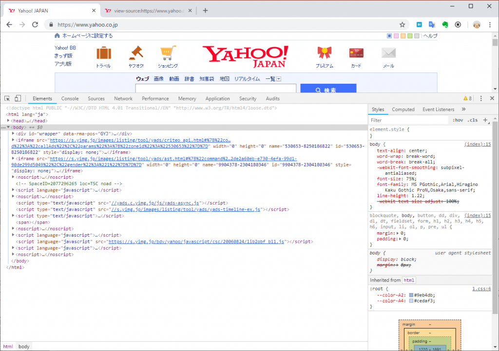Open the search category list dropdown
499x351 pixels.
coord(279,79)
